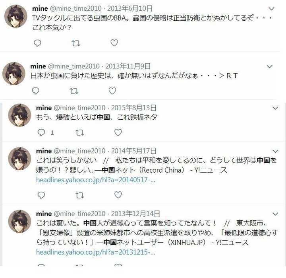Open options chevron on 2013年12月14日 tweet
This screenshot has width=286, height=278.
275,214
